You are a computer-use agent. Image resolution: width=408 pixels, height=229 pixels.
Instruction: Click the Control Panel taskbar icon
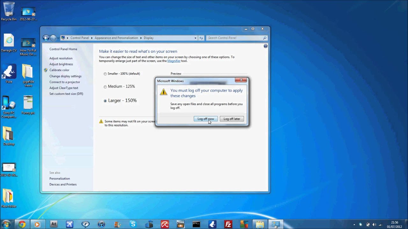coord(276,224)
